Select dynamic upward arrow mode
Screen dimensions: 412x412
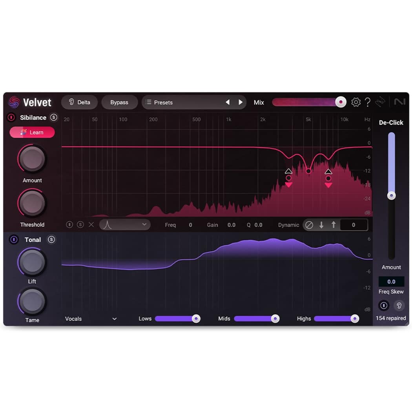[x=334, y=225]
